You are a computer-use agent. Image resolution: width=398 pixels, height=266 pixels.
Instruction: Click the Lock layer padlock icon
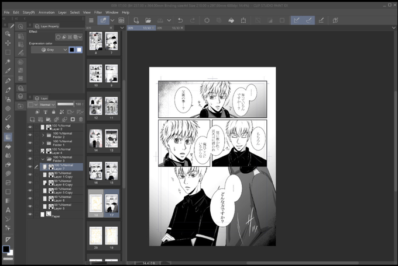(x=54, y=111)
